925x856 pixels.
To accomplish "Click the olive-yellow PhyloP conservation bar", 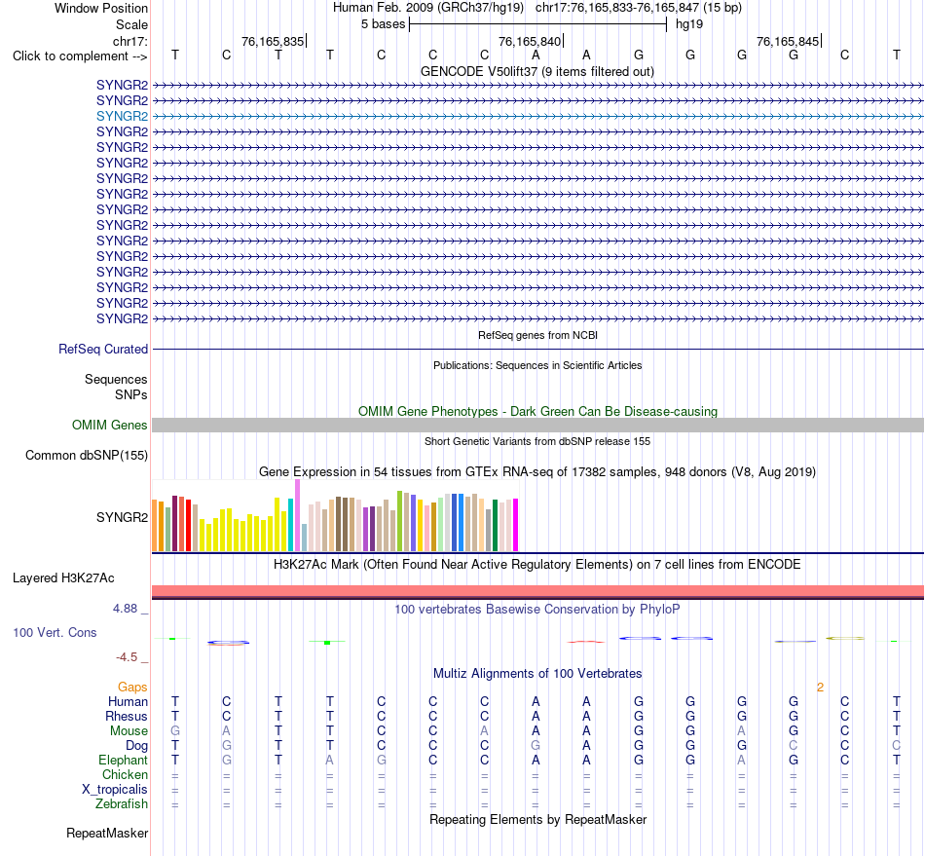I will [x=844, y=638].
